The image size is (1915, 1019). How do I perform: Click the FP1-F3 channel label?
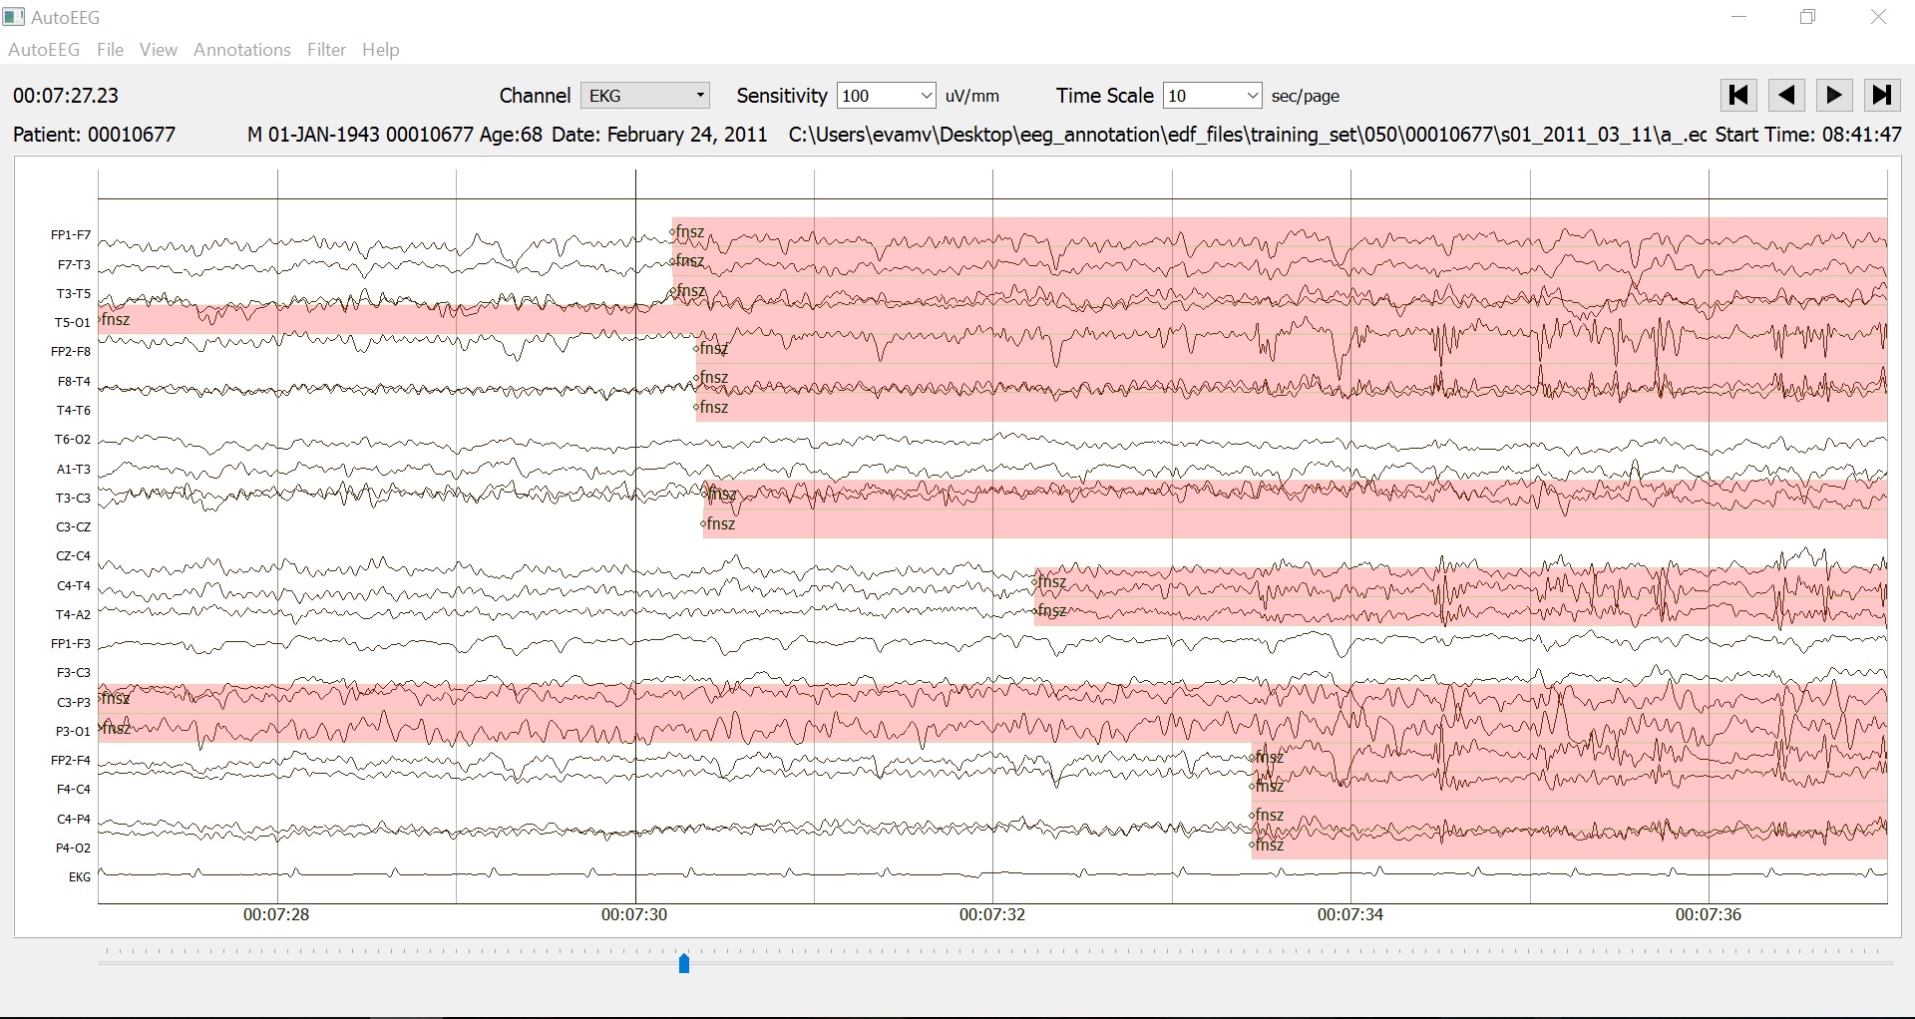click(71, 644)
